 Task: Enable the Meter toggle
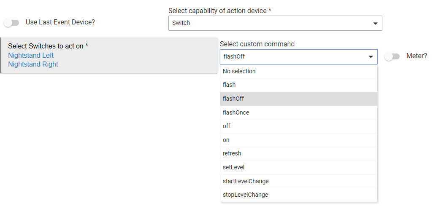pyautogui.click(x=392, y=56)
